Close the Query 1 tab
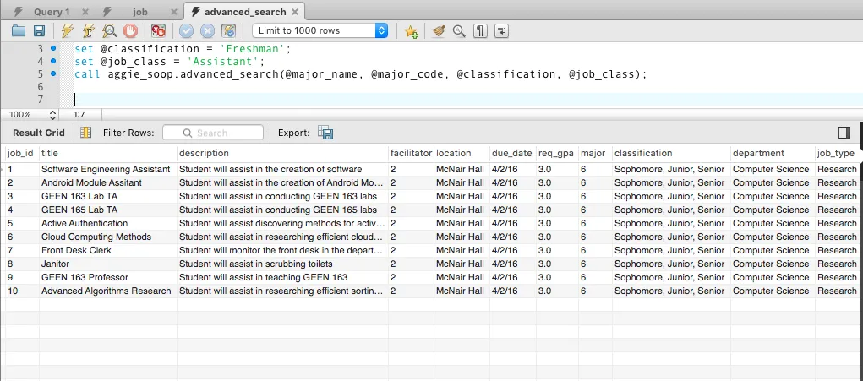 pyautogui.click(x=85, y=12)
